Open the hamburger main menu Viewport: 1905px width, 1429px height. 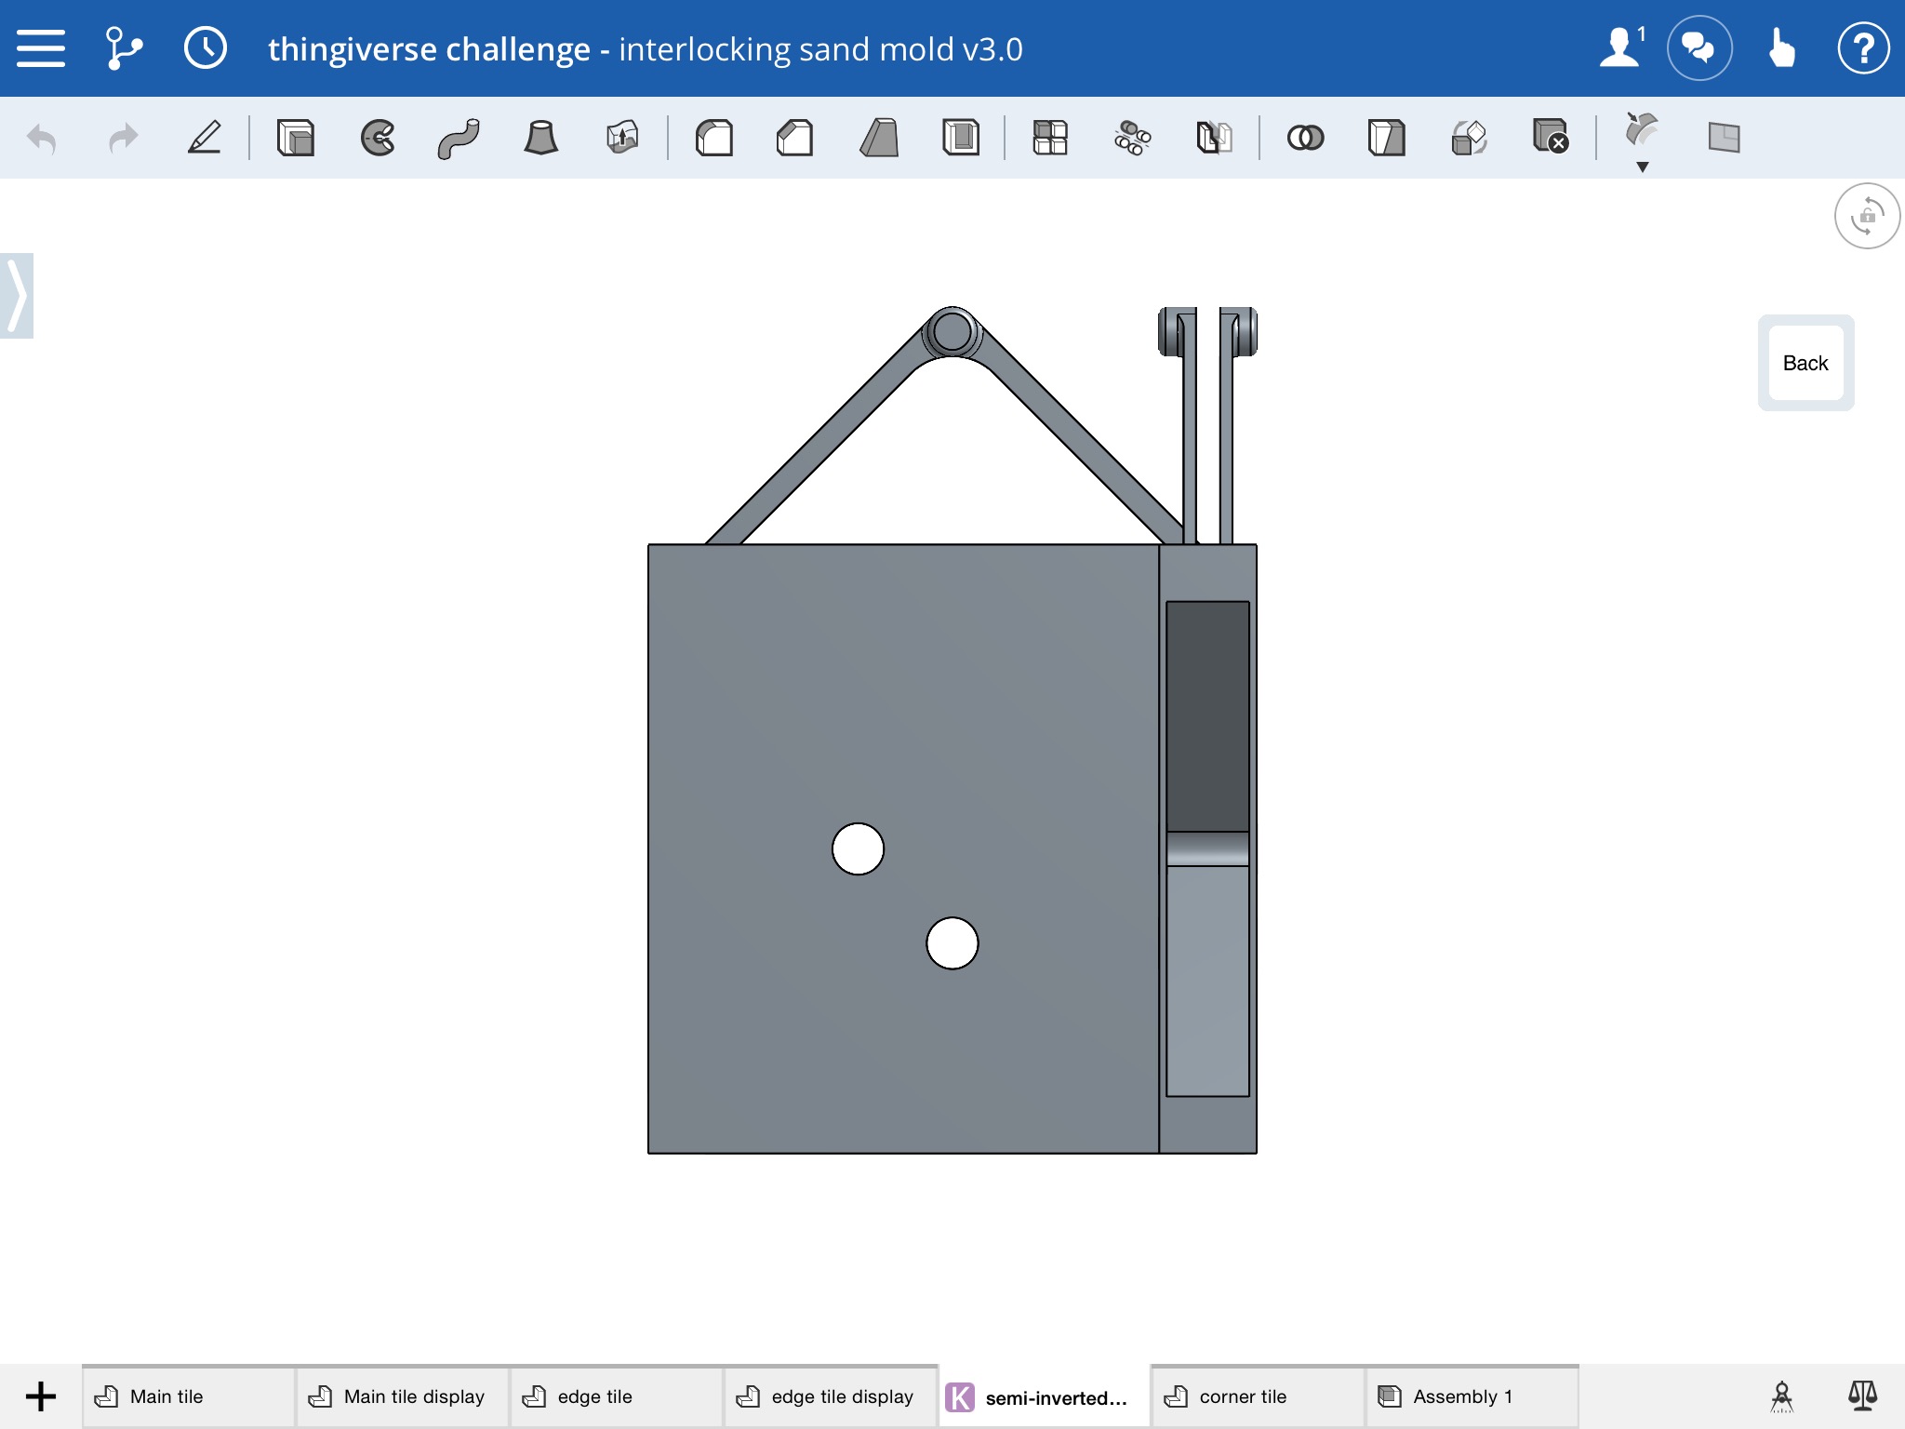click(x=41, y=48)
